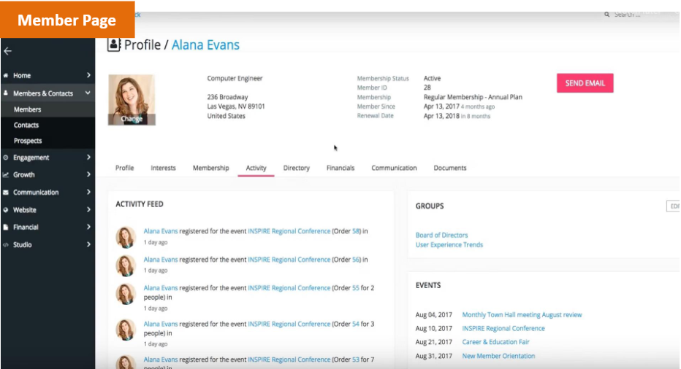681x369 pixels.
Task: Click avatar beside Order 58 activity
Action: pos(126,237)
